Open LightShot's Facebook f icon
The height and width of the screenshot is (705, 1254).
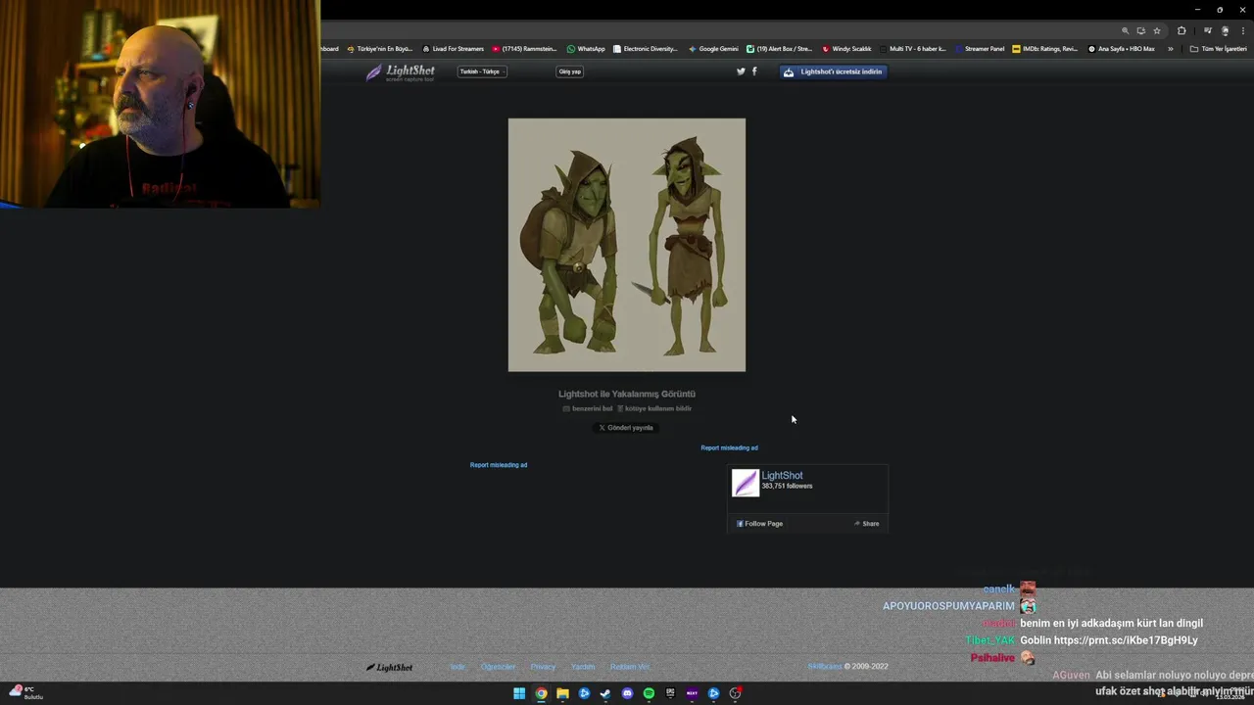[754, 71]
